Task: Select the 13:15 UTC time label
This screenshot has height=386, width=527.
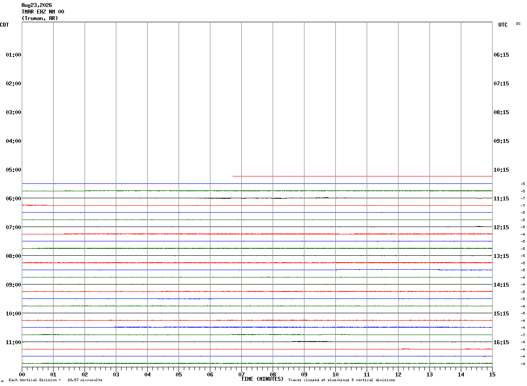Action: pos(501,256)
